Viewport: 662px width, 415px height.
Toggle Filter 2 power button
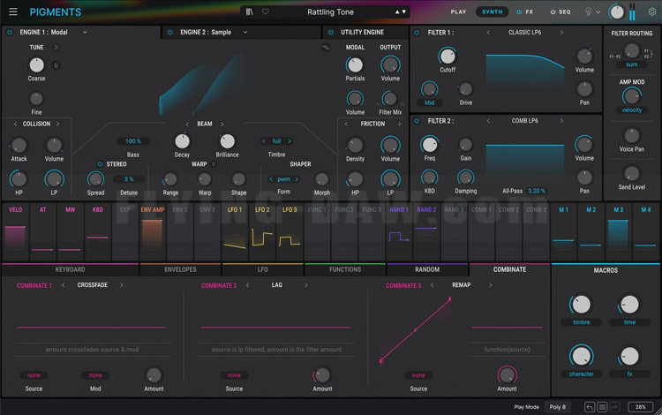(418, 121)
